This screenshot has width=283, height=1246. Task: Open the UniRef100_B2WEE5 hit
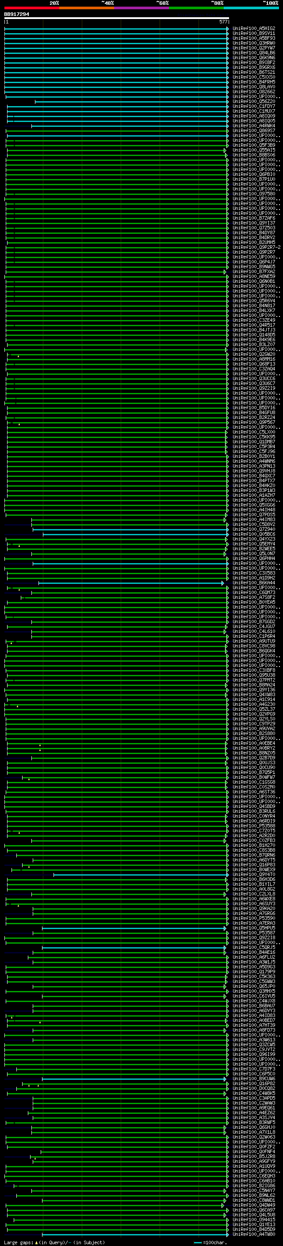point(254,549)
